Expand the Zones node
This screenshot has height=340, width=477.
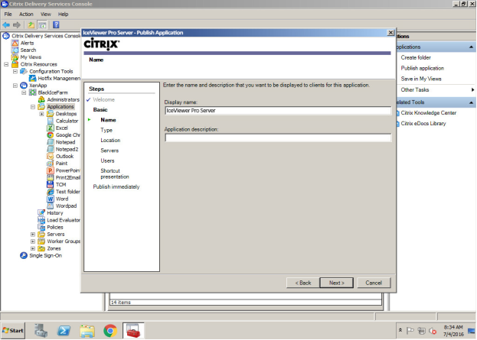pyautogui.click(x=33, y=248)
